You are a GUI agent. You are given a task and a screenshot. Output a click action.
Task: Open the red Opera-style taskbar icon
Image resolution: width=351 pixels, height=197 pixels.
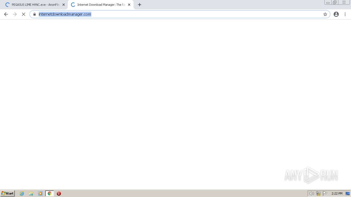coord(59,193)
